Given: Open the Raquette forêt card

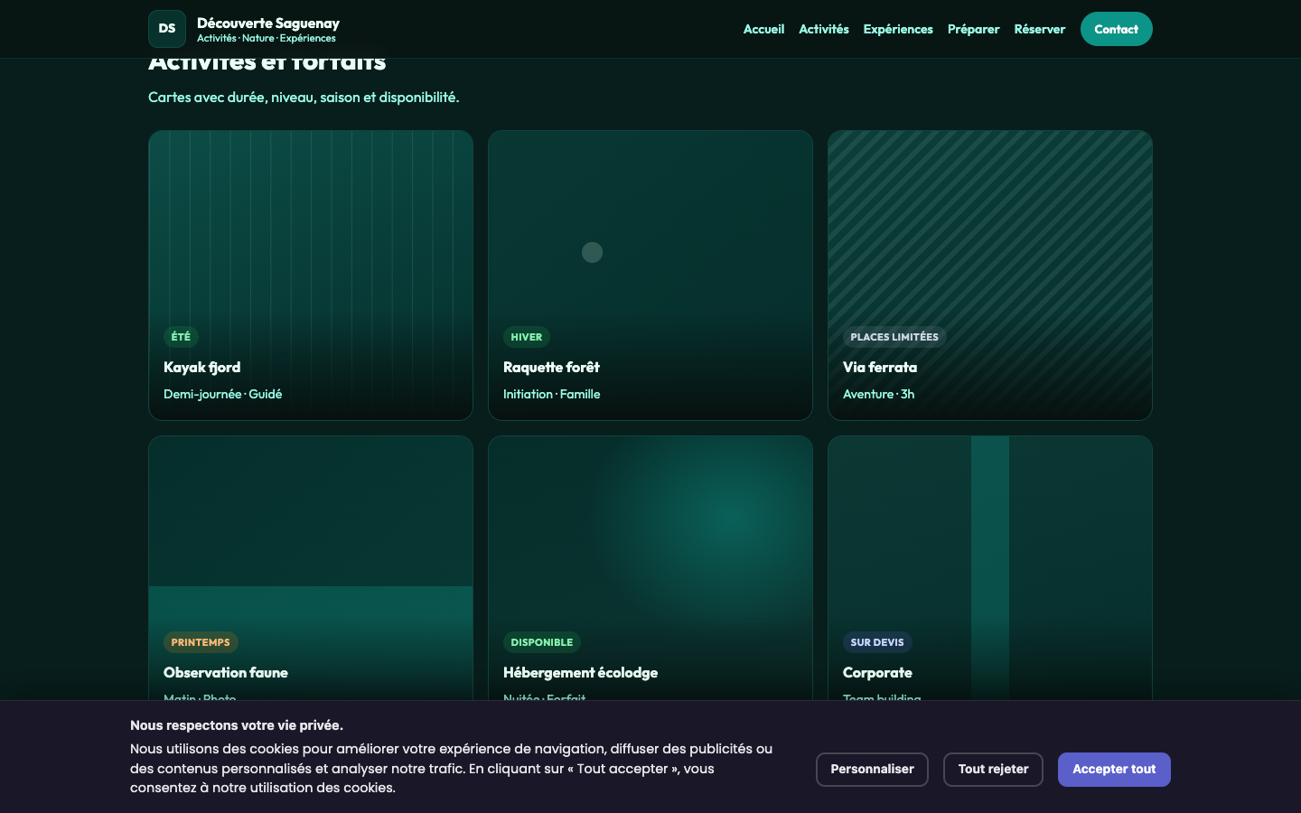Looking at the screenshot, I should (x=650, y=276).
